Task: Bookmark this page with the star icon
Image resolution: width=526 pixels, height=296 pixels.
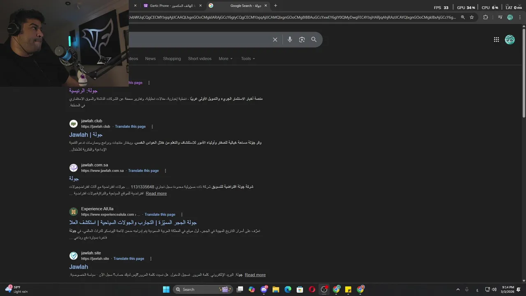Action: [x=472, y=17]
